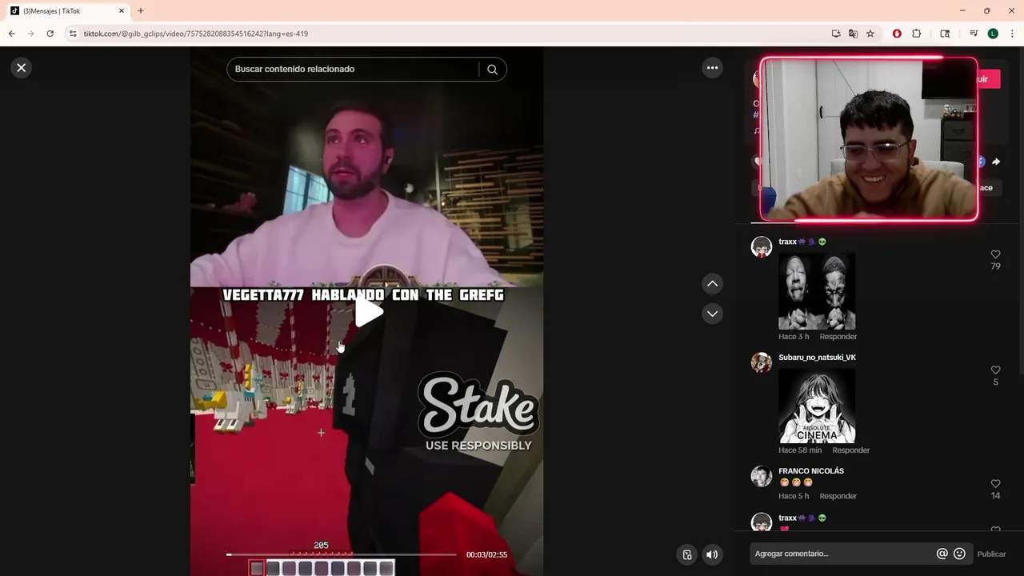Screen dimensions: 1024x576
Task: Open the emoji picker in the comment box
Action: coord(959,554)
